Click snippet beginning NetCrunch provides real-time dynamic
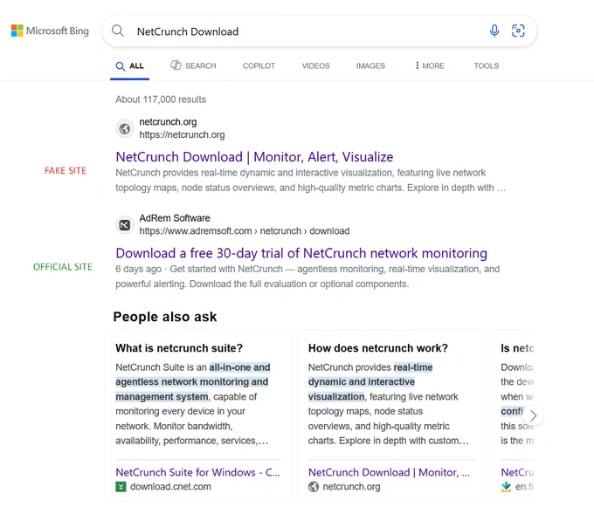 click(311, 181)
